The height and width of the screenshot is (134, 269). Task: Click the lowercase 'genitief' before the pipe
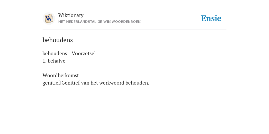(x=51, y=83)
